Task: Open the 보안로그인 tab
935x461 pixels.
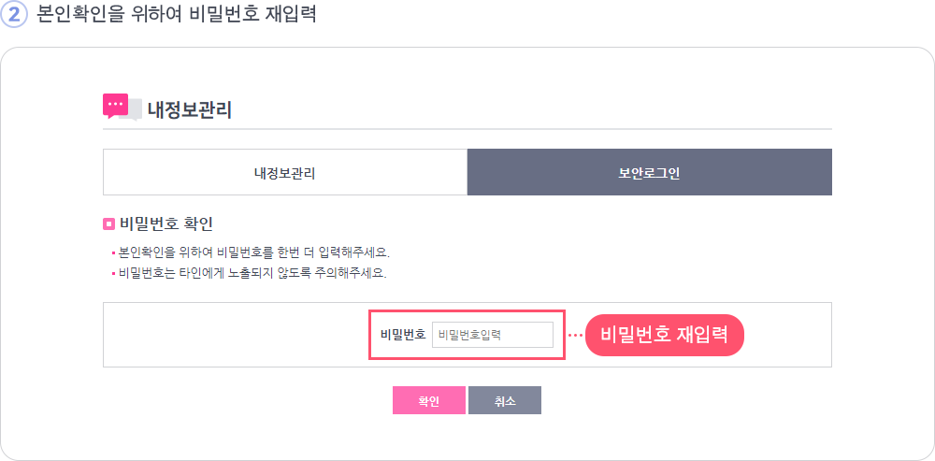Action: (x=650, y=172)
